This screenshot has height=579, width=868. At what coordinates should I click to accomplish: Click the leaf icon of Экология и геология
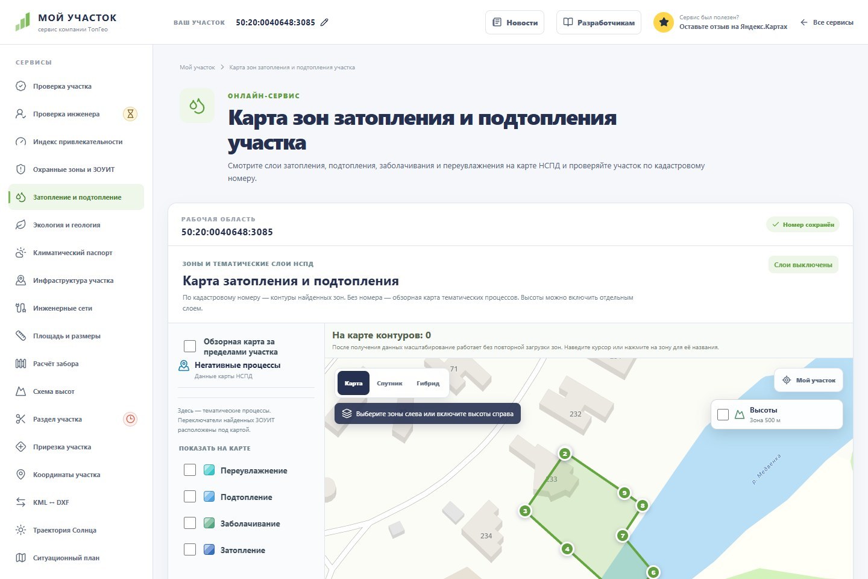point(20,225)
